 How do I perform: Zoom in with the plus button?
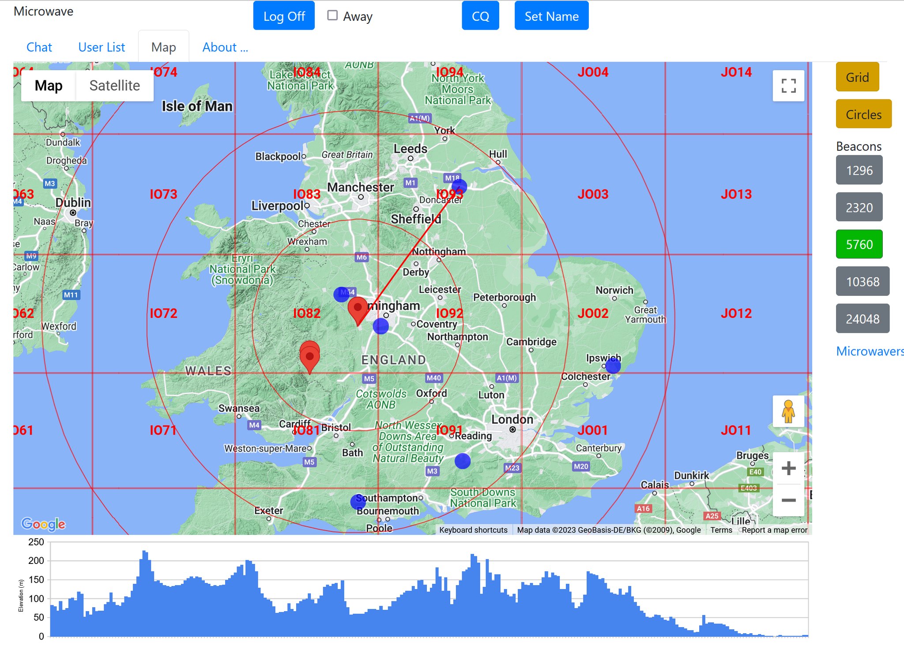788,468
